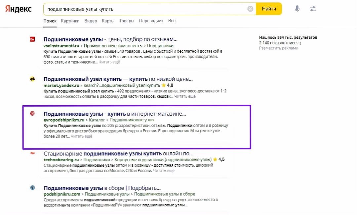Click the evropodshipnikm.ru favicon in highlighted result
Viewport: 357px width, 215px height.
pyautogui.click(x=32, y=114)
